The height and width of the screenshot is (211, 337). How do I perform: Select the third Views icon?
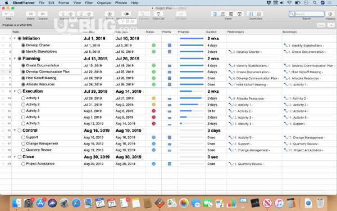tap(231, 14)
